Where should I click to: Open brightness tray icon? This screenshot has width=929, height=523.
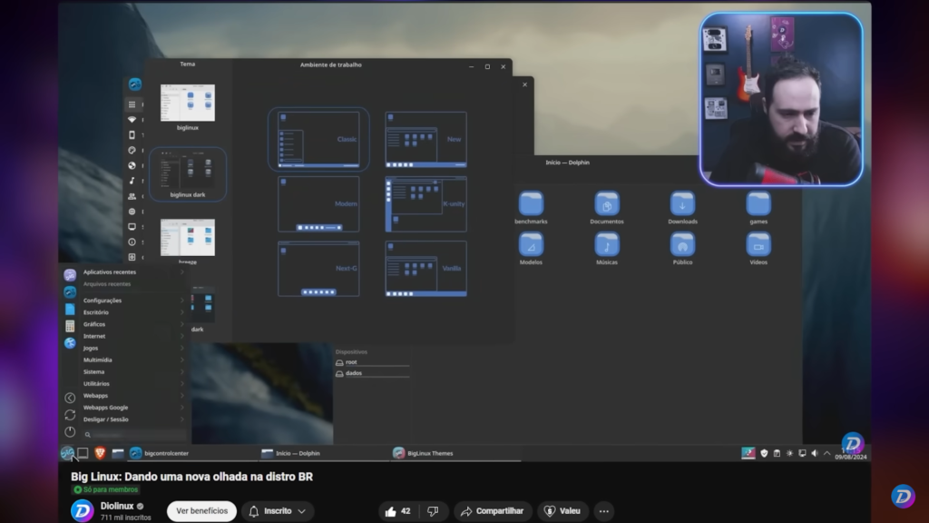tap(790, 454)
